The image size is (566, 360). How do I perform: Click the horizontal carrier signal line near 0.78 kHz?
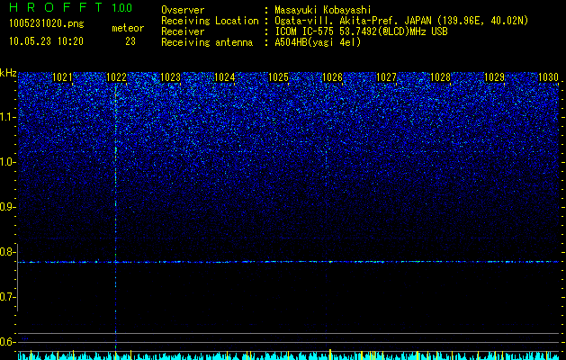coord(288,262)
